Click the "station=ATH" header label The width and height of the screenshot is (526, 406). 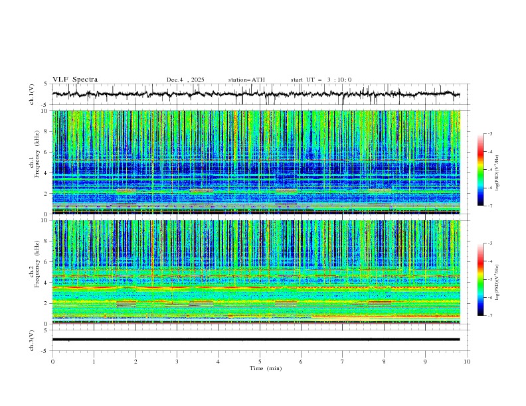246,80
